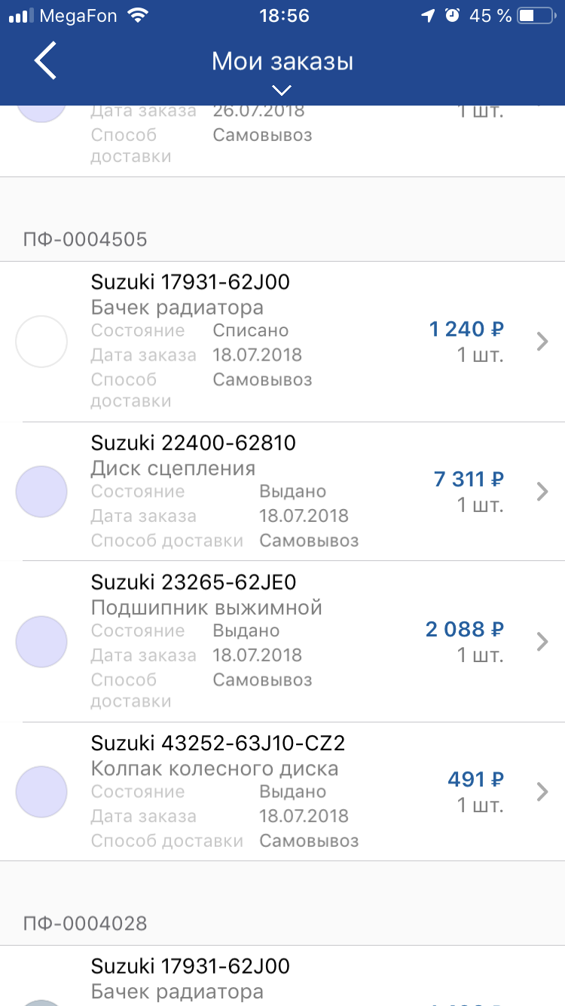Open details chevron for Диск сцепления
Screen dimensions: 565x1006
[542, 492]
